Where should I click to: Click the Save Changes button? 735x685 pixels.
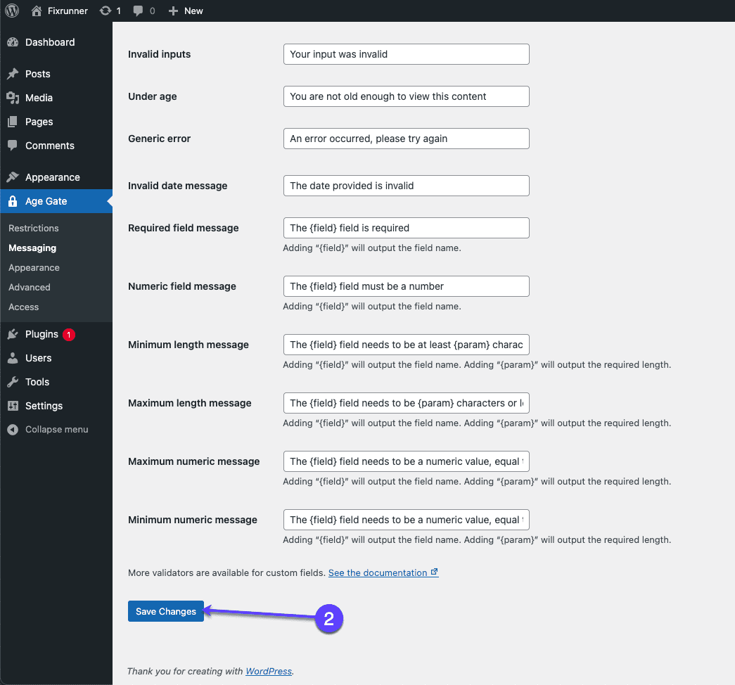[x=166, y=611]
